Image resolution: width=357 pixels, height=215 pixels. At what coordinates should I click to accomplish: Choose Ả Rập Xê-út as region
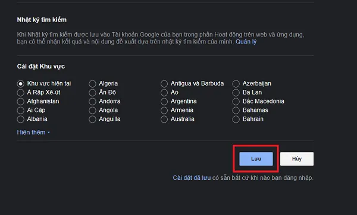click(x=20, y=92)
